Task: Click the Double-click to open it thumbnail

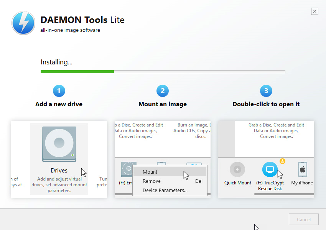Action: click(x=266, y=159)
